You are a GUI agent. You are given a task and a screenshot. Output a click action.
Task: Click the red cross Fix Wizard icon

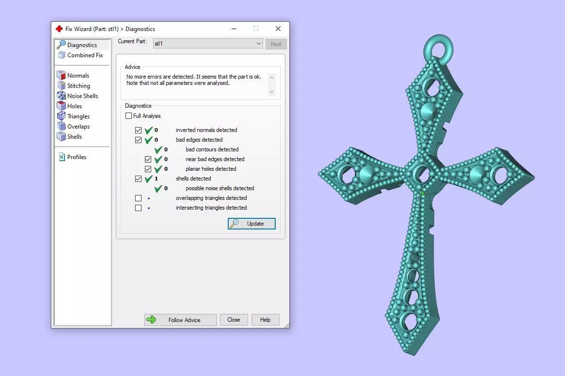coord(59,29)
